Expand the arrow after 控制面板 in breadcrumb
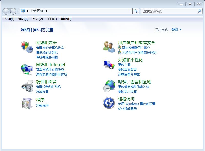The width and height of the screenshot is (205, 151). 47,11
